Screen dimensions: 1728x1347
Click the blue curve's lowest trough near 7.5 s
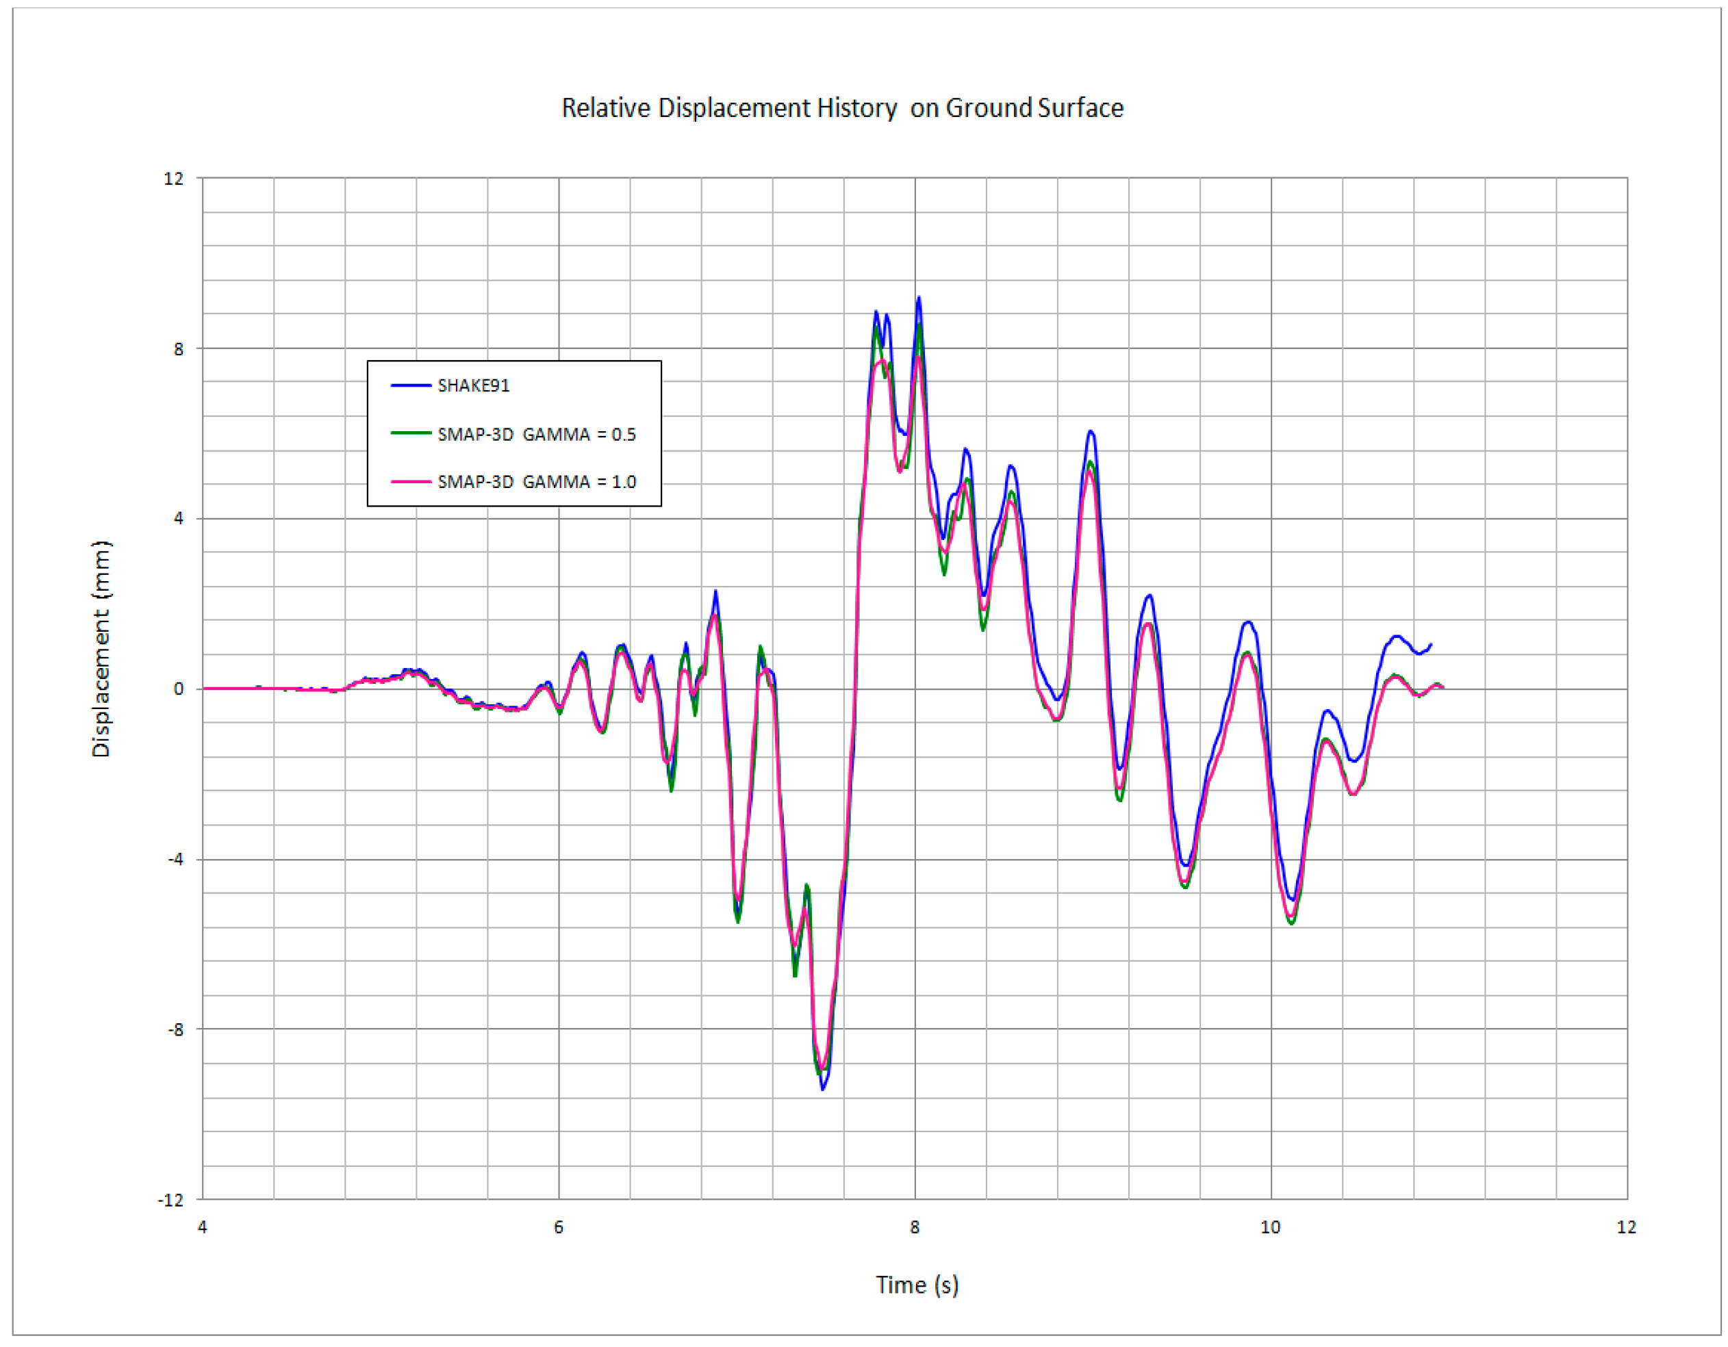(x=823, y=1089)
